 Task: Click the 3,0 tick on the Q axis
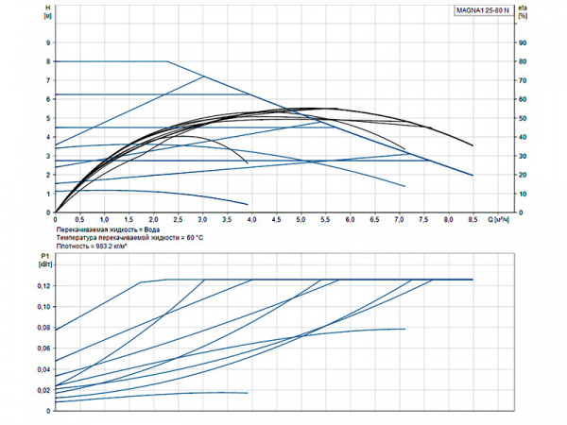coord(203,220)
